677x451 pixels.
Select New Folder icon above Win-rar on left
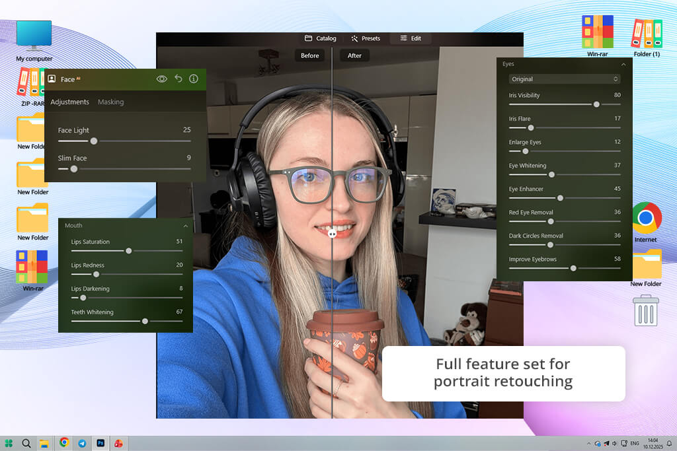(x=33, y=222)
